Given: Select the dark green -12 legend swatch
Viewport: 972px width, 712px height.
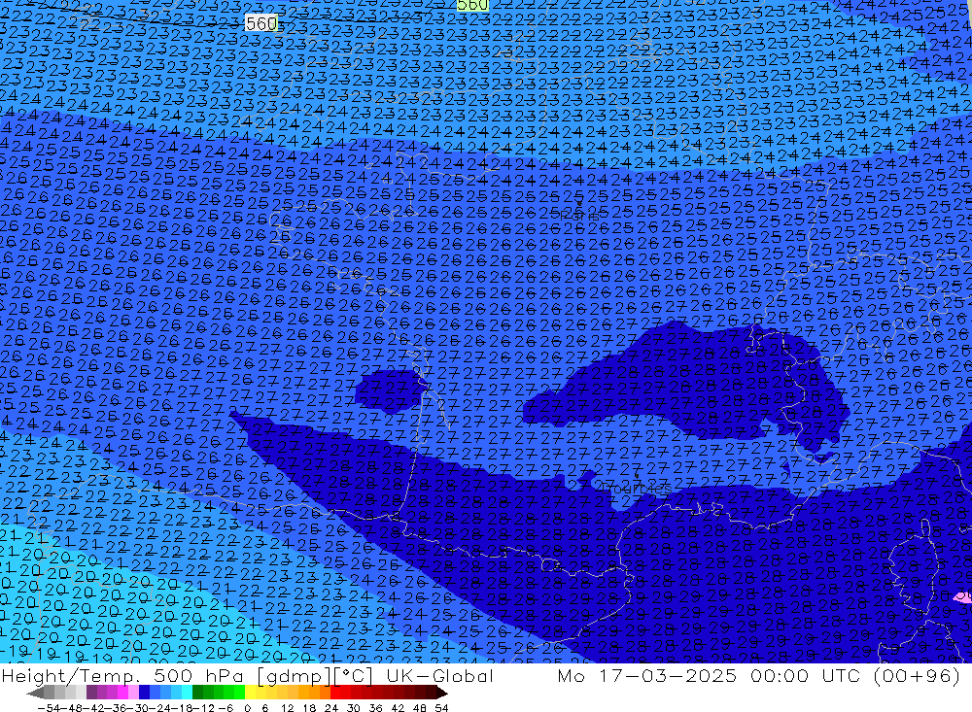Looking at the screenshot, I should coord(197,693).
